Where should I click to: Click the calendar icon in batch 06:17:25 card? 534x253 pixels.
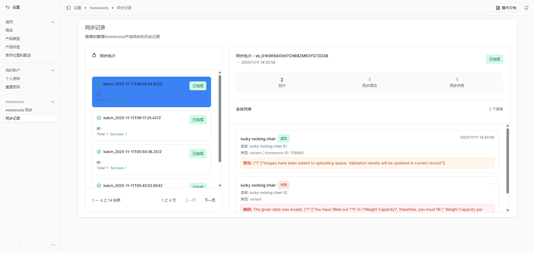98,129
